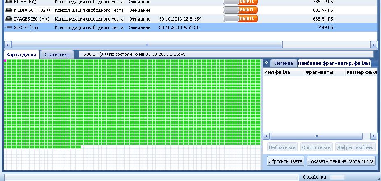Click the drive list's left scroll arrow

pyautogui.click(x=7, y=45)
